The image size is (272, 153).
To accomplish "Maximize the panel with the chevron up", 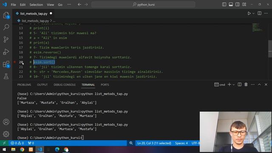I will pyautogui.click(x=259, y=85).
